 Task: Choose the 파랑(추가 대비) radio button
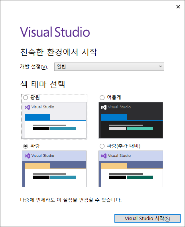coord(102,146)
